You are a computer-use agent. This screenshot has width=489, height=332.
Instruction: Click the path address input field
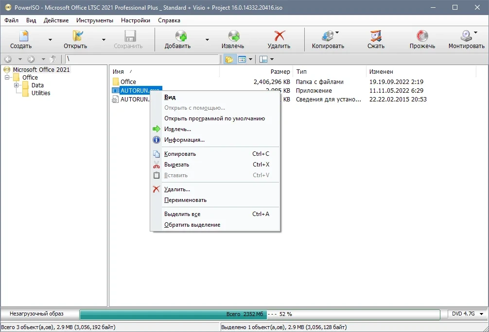click(x=142, y=59)
